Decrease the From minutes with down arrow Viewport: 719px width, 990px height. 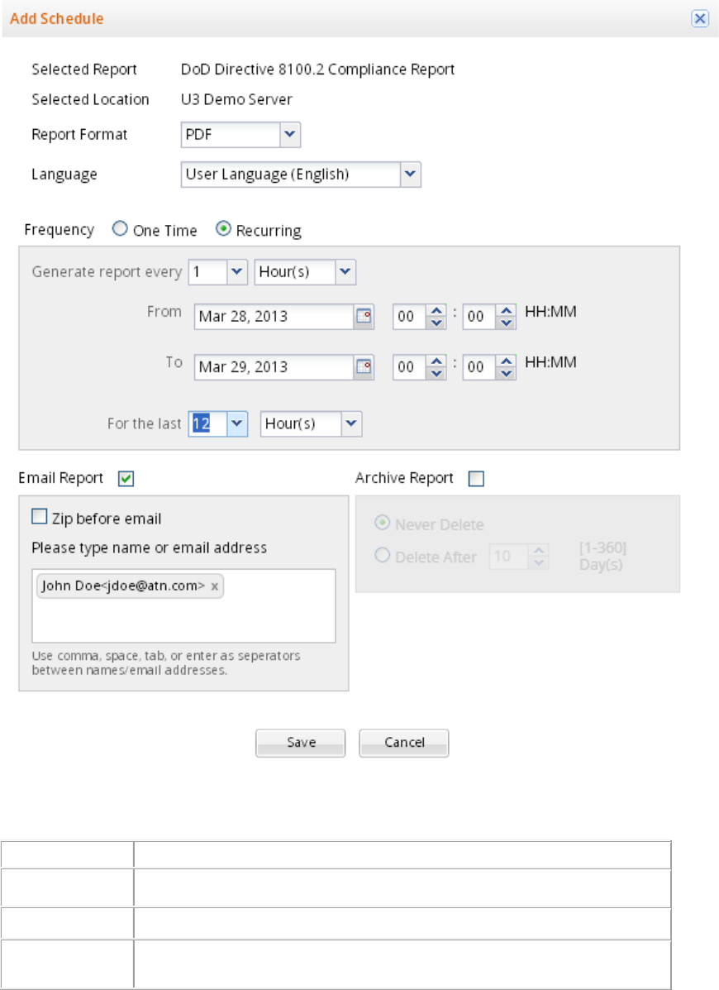(507, 323)
